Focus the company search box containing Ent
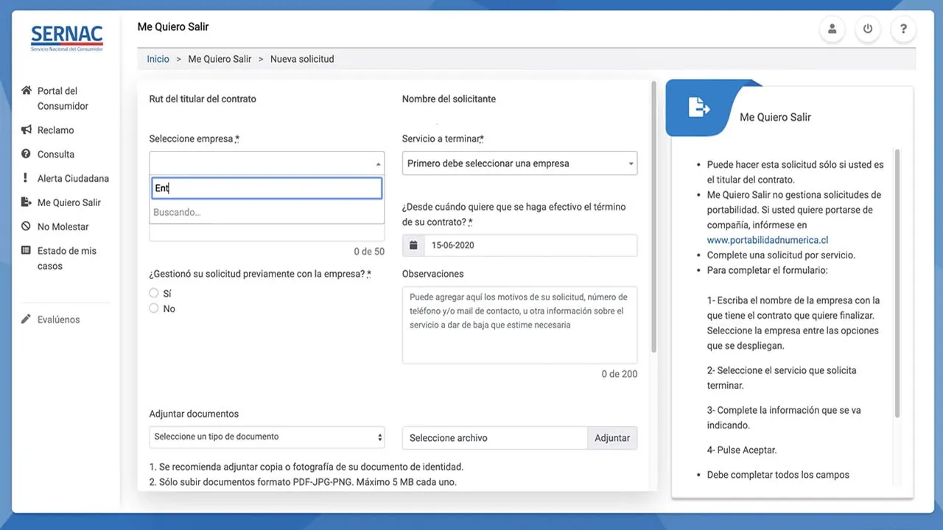This screenshot has height=530, width=943. click(267, 188)
